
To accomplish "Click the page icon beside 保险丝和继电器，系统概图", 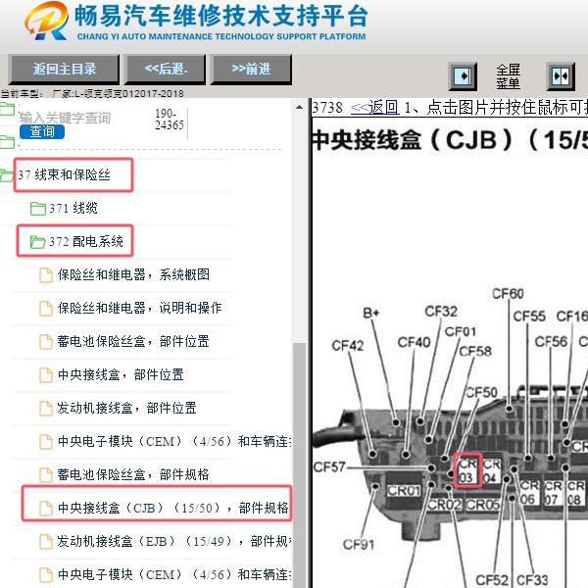I will pos(46,275).
